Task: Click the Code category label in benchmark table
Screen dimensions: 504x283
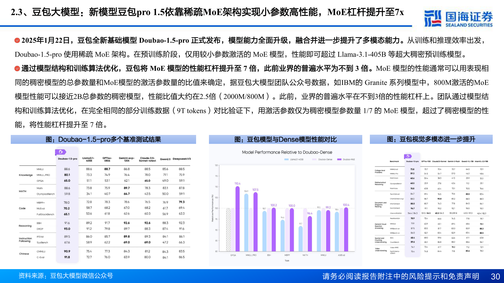Action: 22,208
